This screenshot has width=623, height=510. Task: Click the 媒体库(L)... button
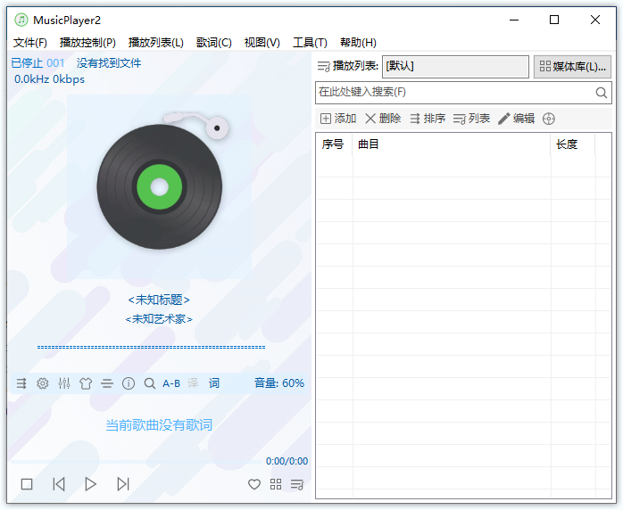(572, 66)
